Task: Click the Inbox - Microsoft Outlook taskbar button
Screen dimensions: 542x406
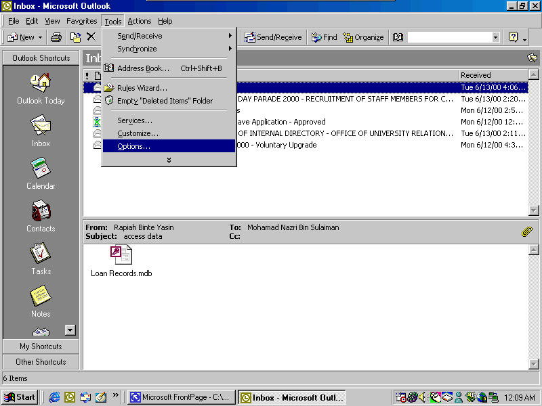Action: coord(292,397)
